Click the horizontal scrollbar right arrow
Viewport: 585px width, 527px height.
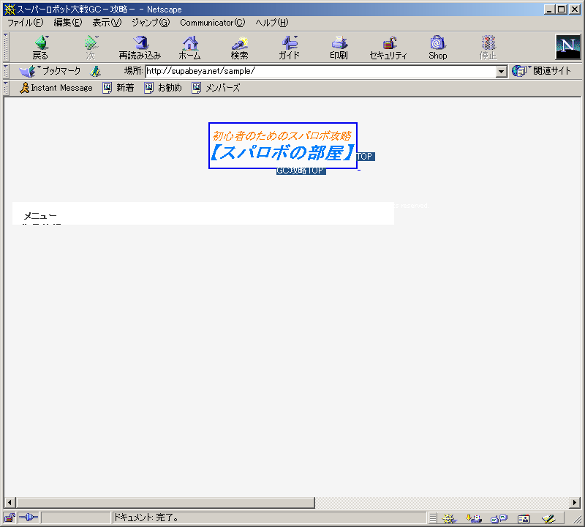click(575, 503)
